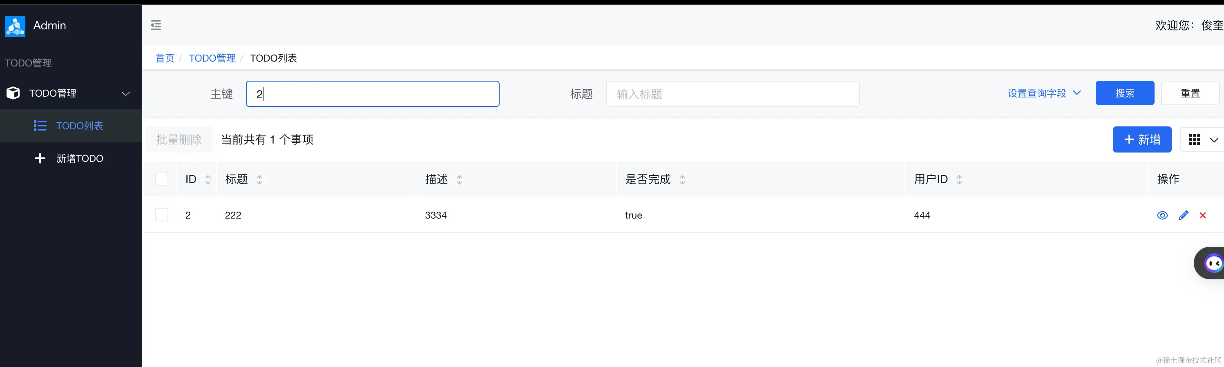The image size is (1224, 367).
Task: Click the Admin logo icon
Action: click(x=15, y=26)
